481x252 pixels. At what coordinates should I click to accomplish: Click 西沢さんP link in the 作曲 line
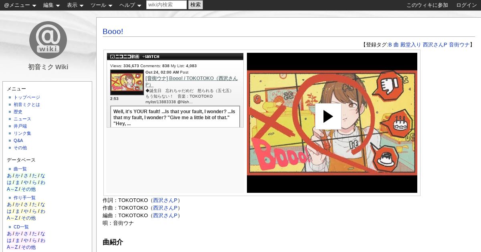(x=165, y=208)
